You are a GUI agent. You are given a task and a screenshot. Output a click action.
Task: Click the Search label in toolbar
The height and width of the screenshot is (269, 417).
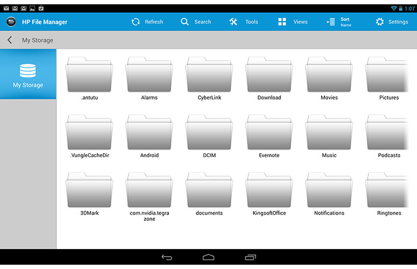tap(203, 22)
